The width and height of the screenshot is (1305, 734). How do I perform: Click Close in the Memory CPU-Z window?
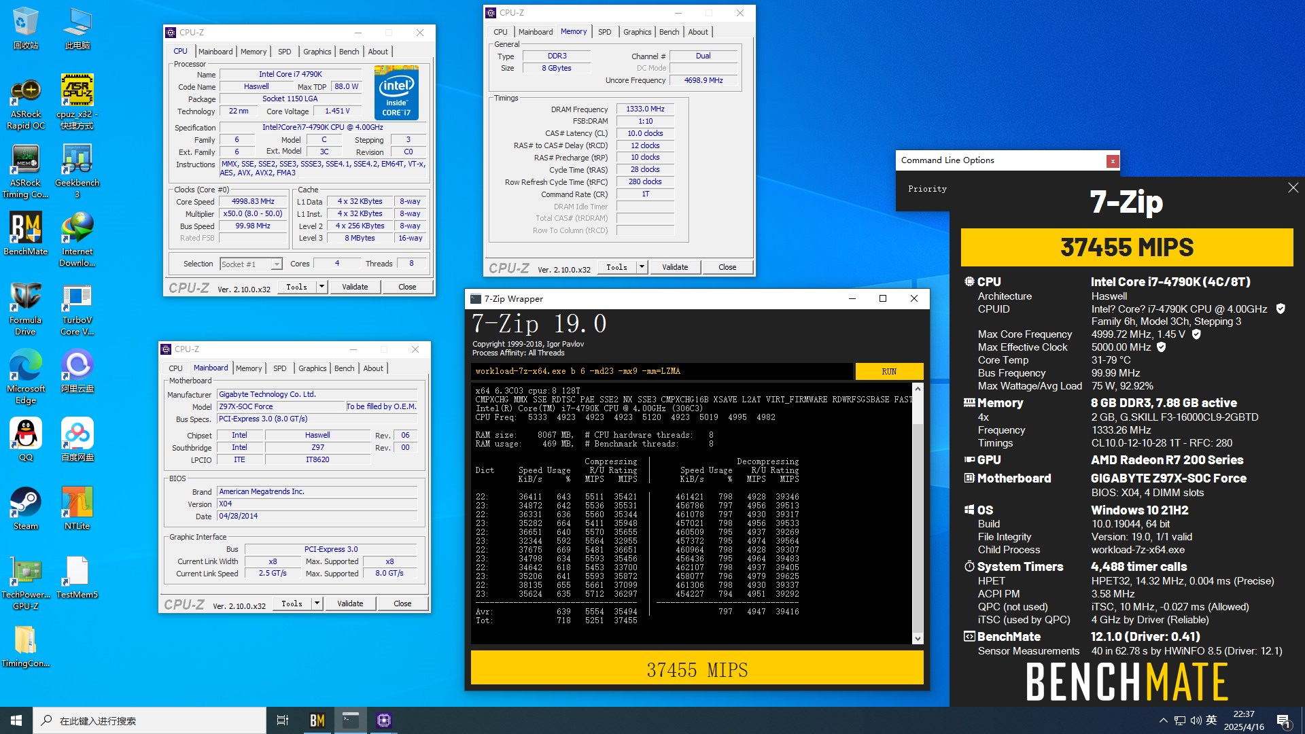tap(727, 267)
